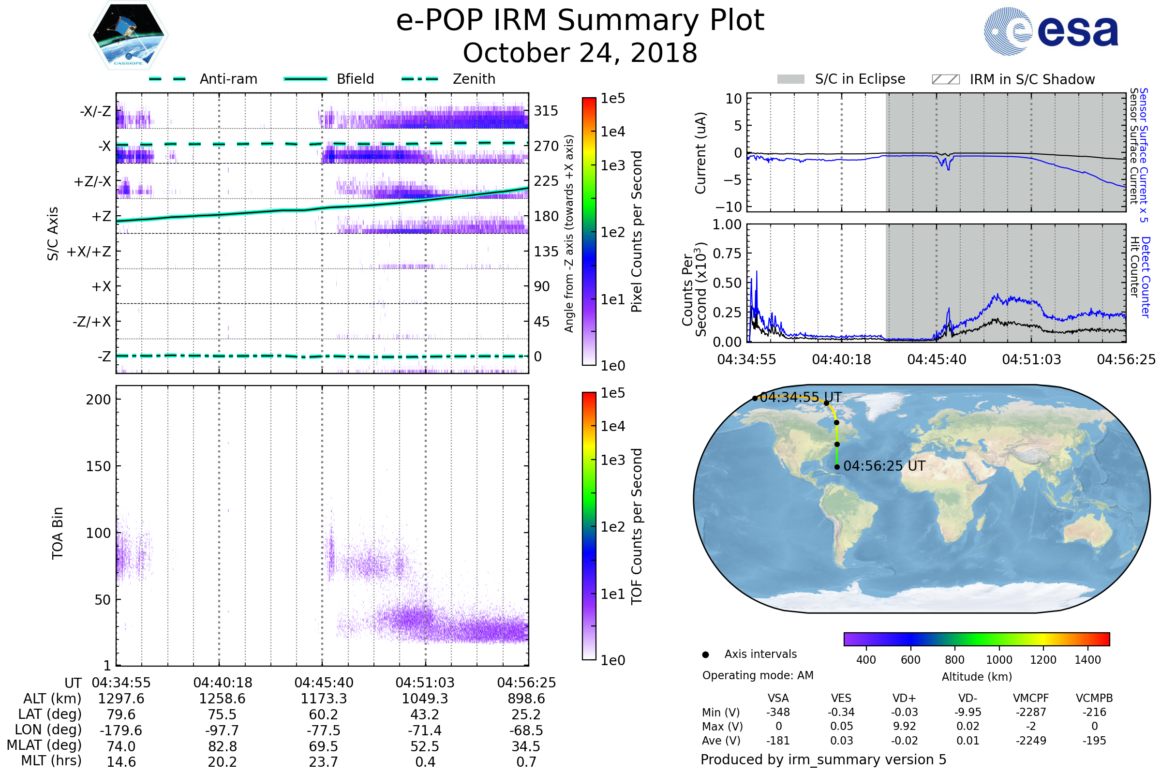Click the Altitude (km) horizontal color bar
The image size is (1161, 774).
click(976, 639)
